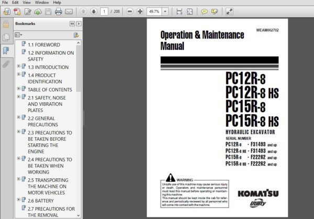Viewport: 314px width, 219px height.
Task: Go to next page with down arrow
Action: point(94,11)
